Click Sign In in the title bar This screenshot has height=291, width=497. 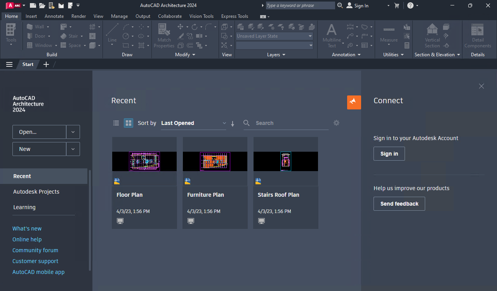click(358, 5)
